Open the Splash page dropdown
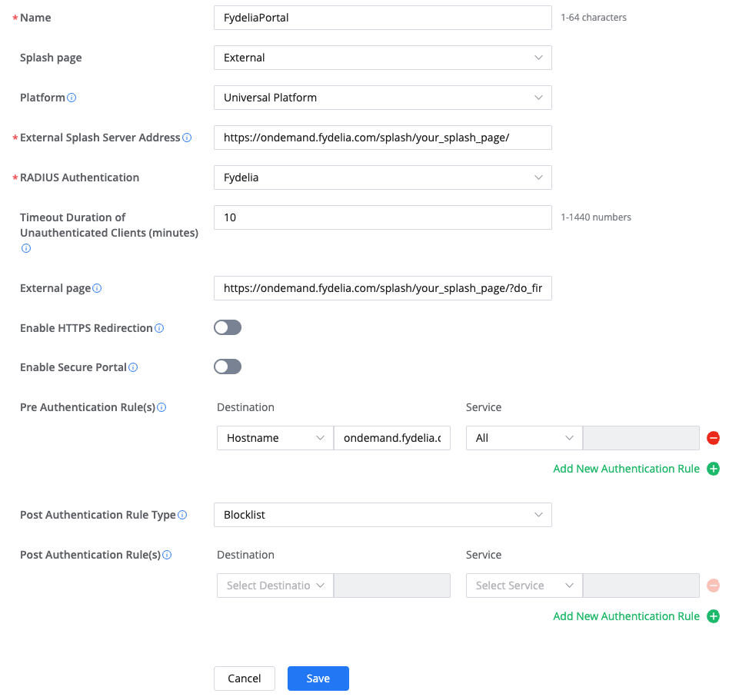 click(382, 58)
